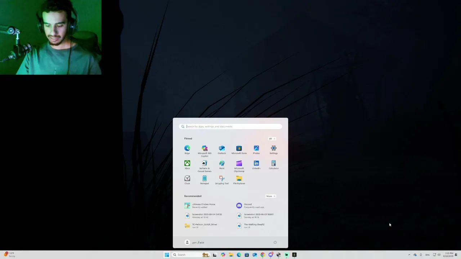This screenshot has height=259, width=461.
Task: Open notifications bell icon
Action: tap(456, 255)
